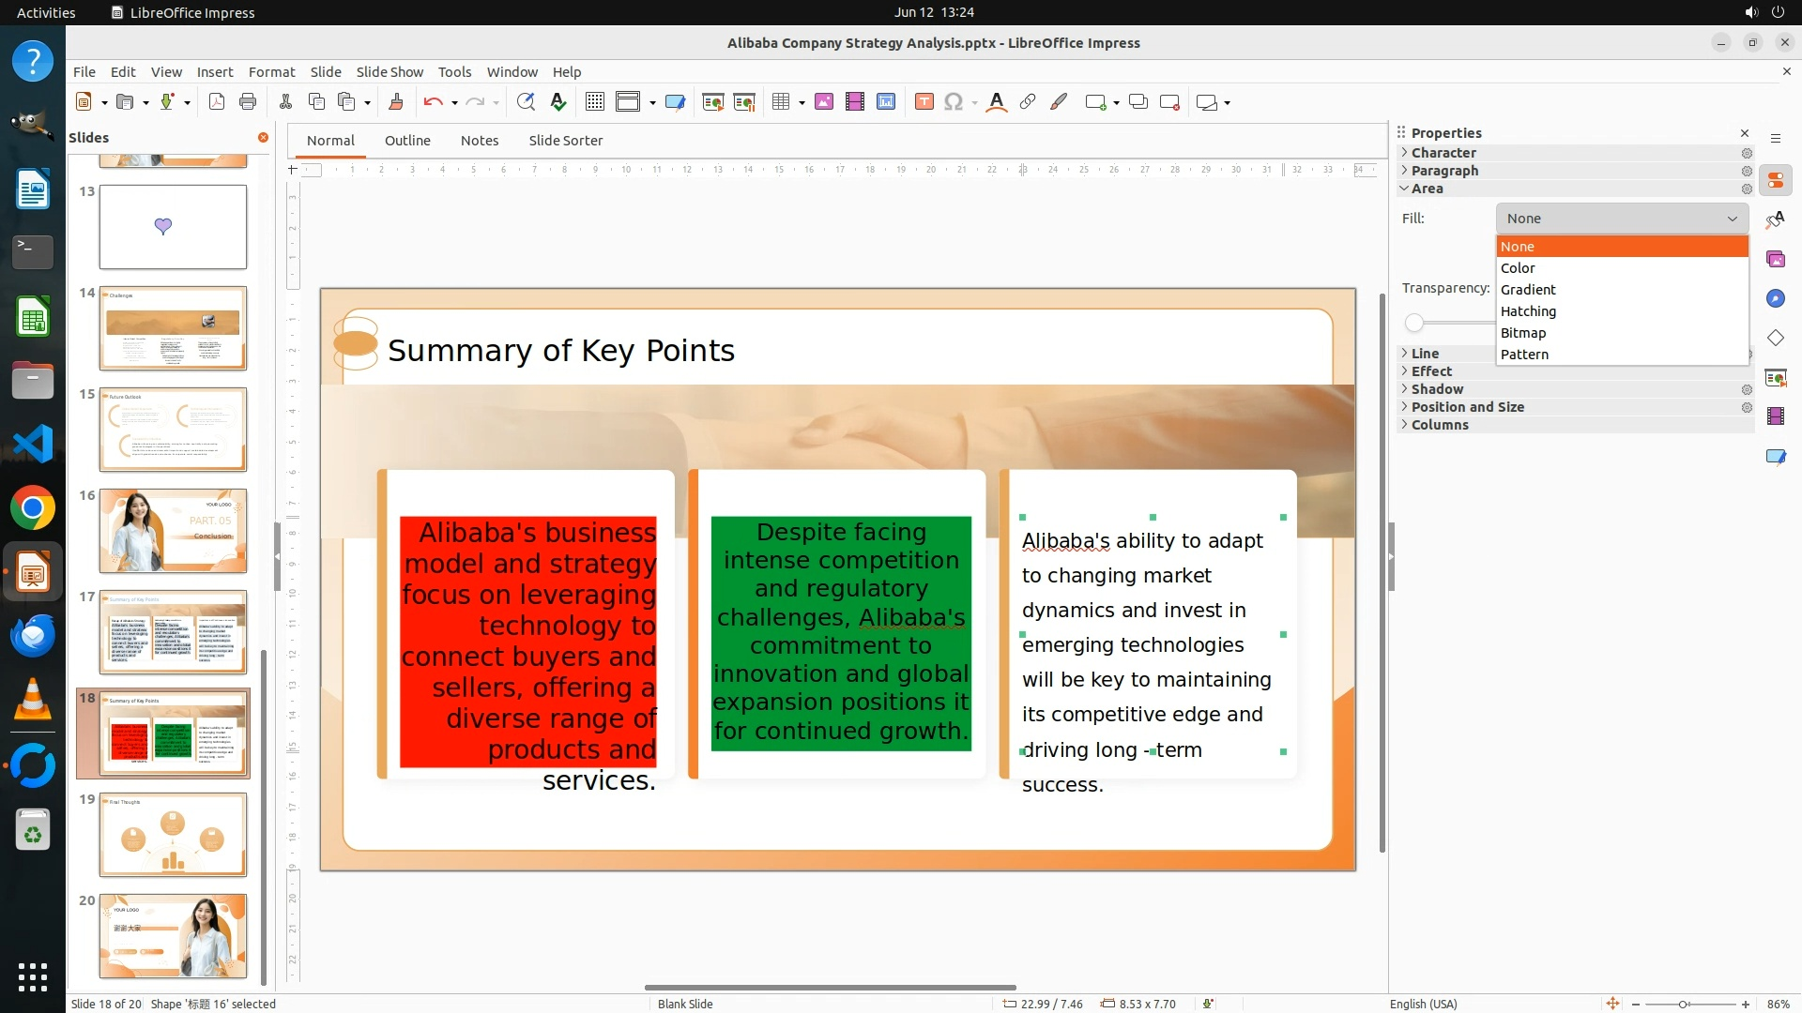Viewport: 1802px width, 1013px height.
Task: Click the Transparency slider handle
Action: 1414,323
